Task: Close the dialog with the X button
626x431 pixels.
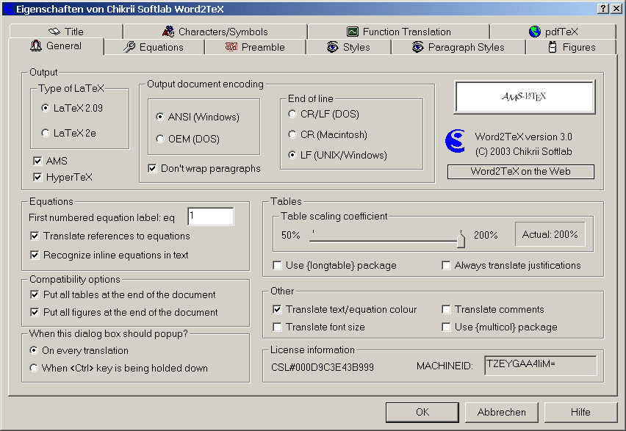Action: tap(616, 8)
